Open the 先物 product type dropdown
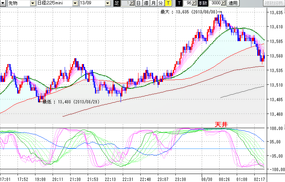 pyautogui.click(x=34, y=3)
